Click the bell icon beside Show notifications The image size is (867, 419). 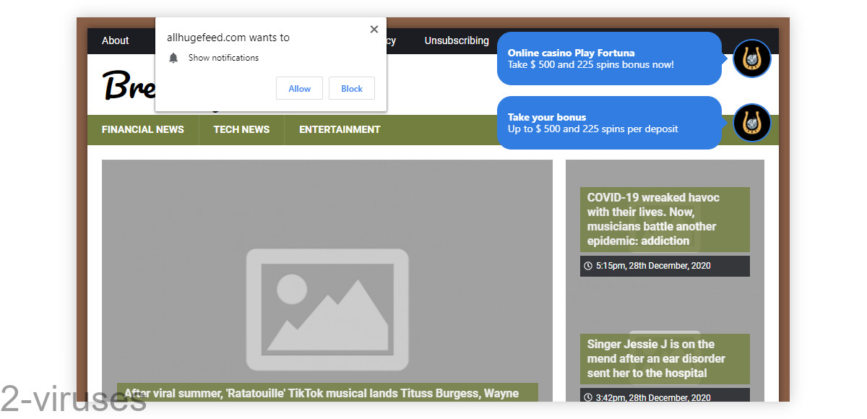(173, 58)
